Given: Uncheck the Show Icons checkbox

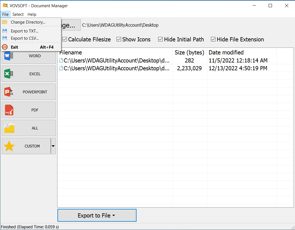Looking at the screenshot, I should tap(119, 39).
